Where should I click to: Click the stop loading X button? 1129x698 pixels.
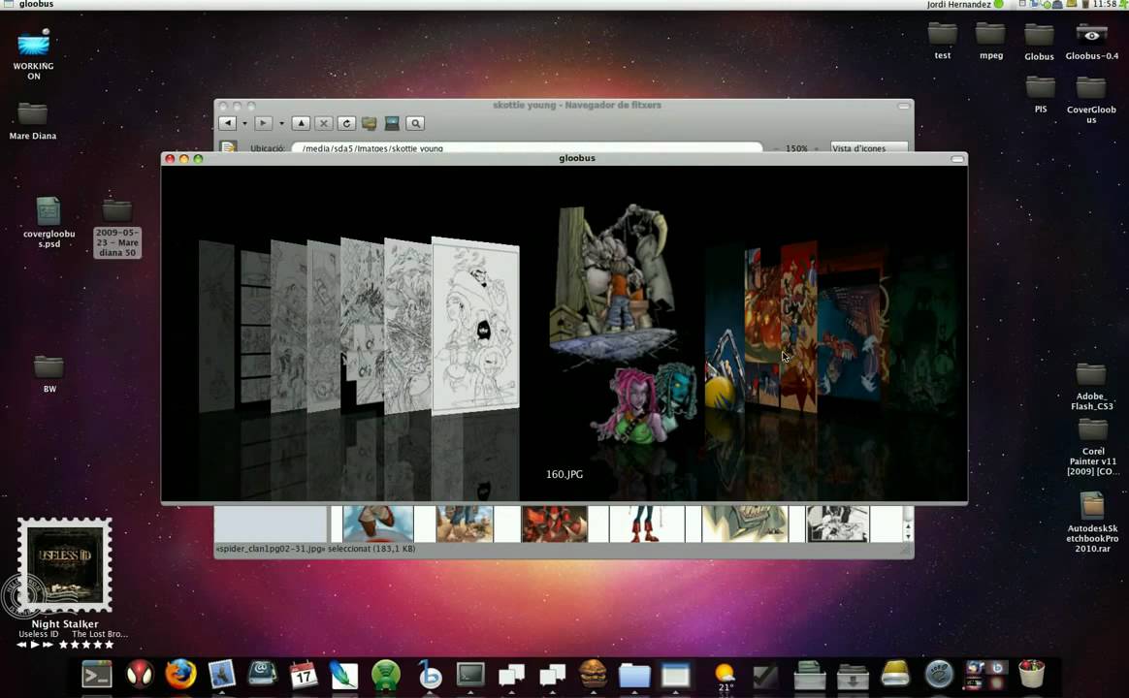pos(324,123)
